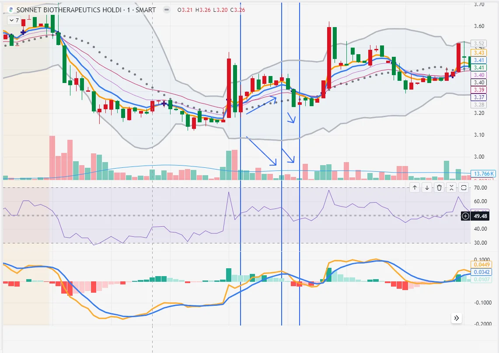Delete the RSI pane with trash icon
This screenshot has height=353, width=499.
point(439,187)
